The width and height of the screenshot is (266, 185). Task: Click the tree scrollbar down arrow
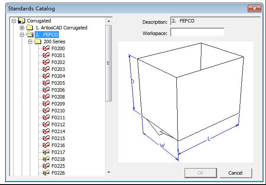(109, 172)
